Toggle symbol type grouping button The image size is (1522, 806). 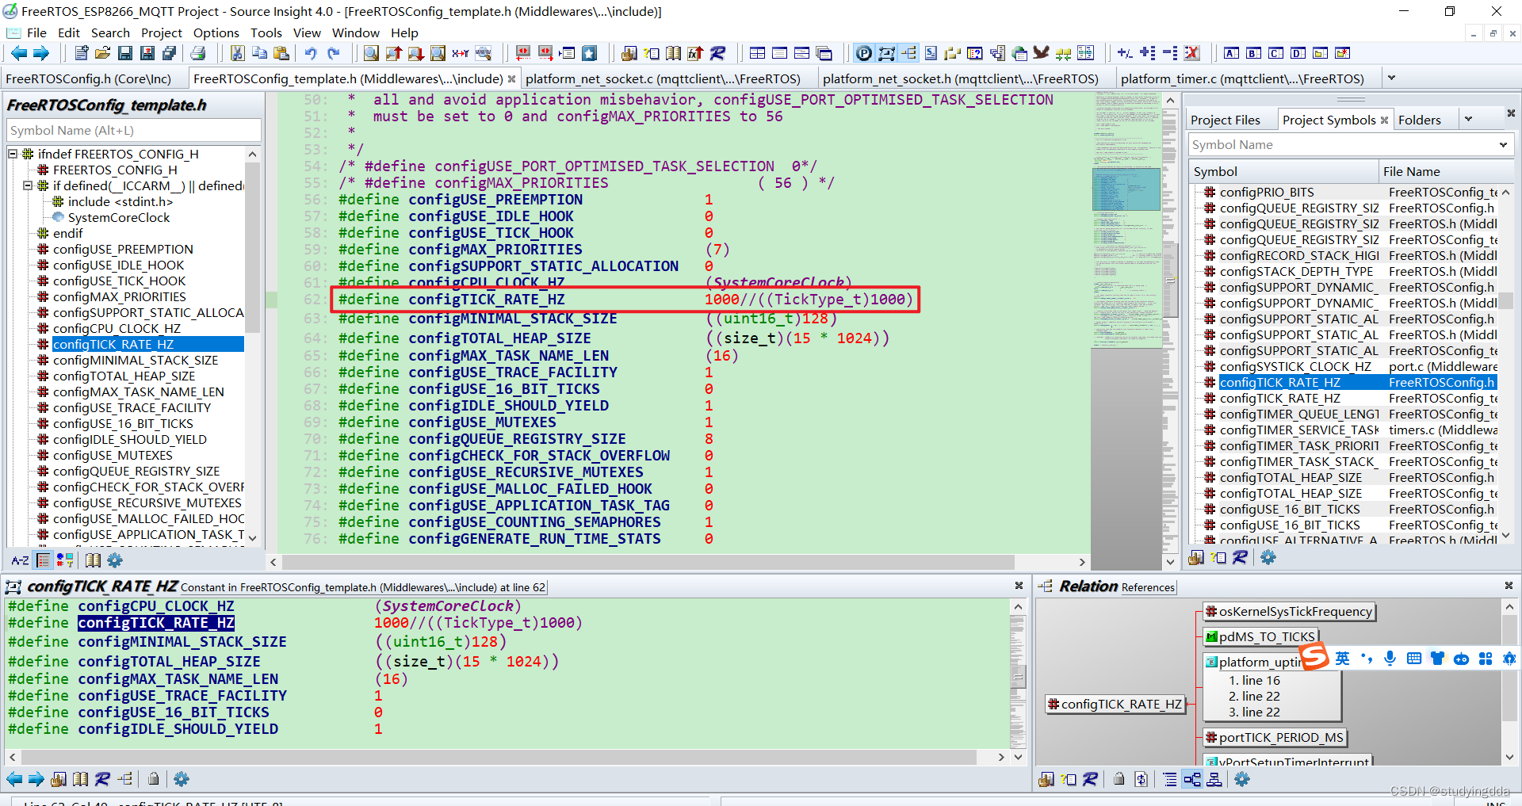point(65,560)
